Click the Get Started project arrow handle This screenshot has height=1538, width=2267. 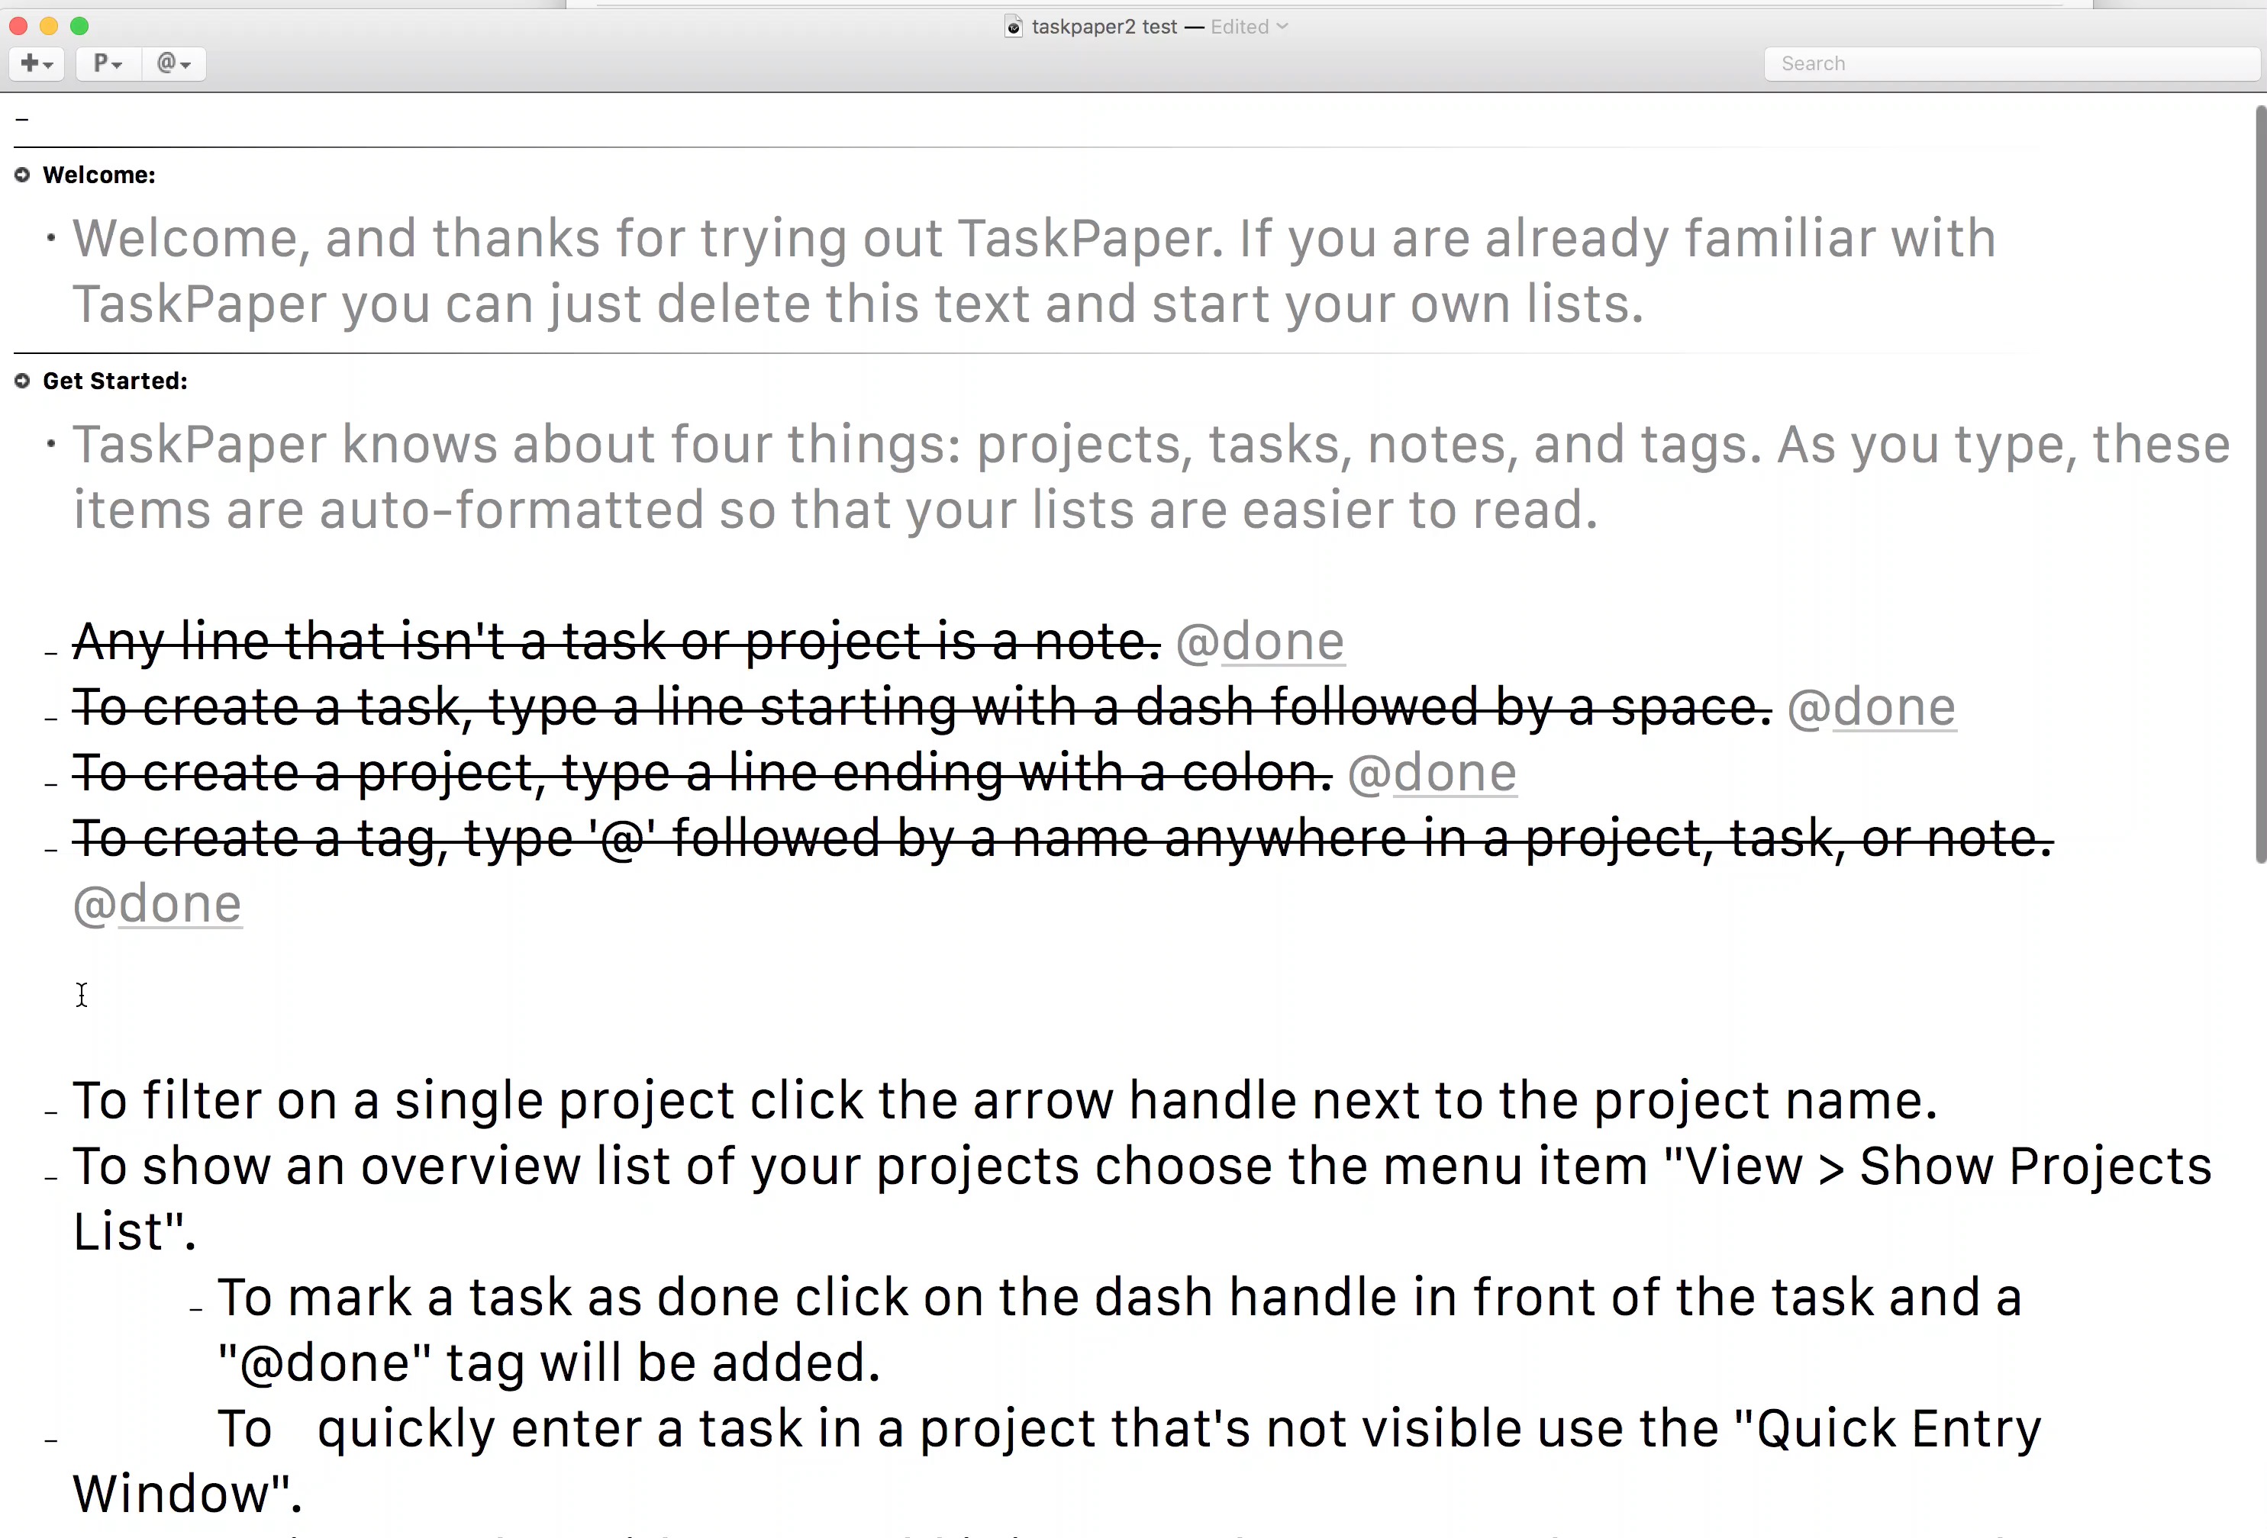tap(22, 381)
